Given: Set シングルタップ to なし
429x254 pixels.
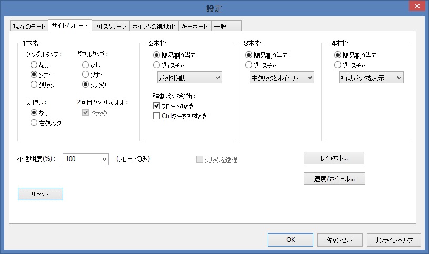Looking at the screenshot, I should tap(34, 65).
